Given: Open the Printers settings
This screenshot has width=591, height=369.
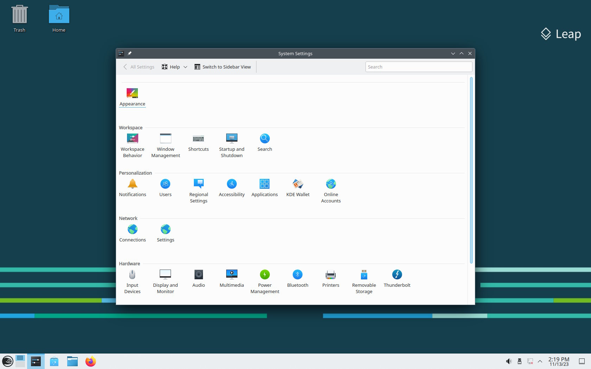Looking at the screenshot, I should click(331, 279).
